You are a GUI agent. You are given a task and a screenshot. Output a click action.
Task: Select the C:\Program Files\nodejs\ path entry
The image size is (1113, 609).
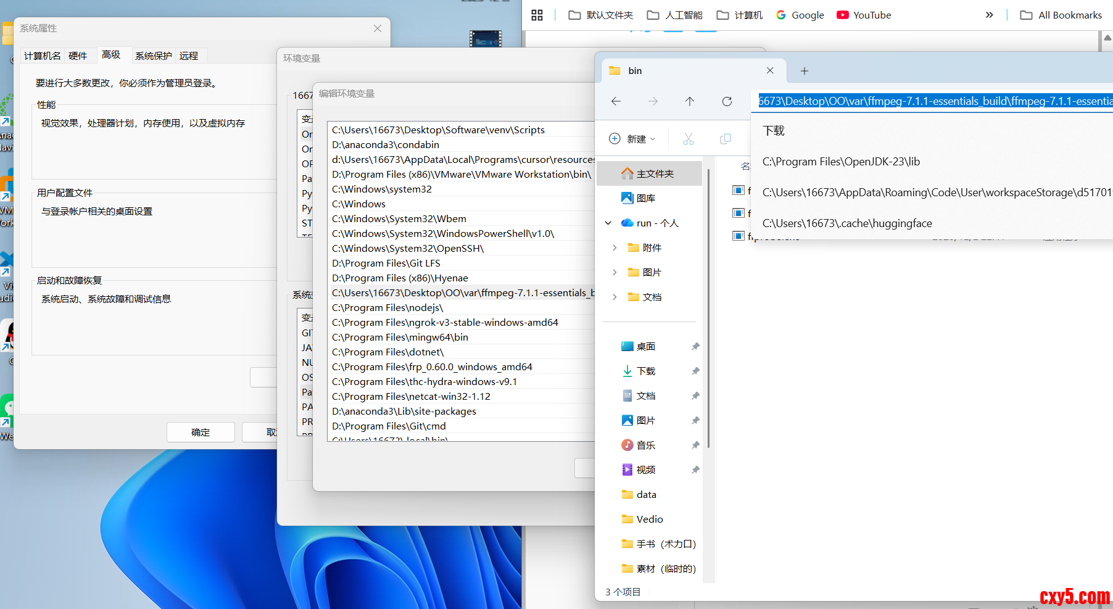(x=387, y=307)
